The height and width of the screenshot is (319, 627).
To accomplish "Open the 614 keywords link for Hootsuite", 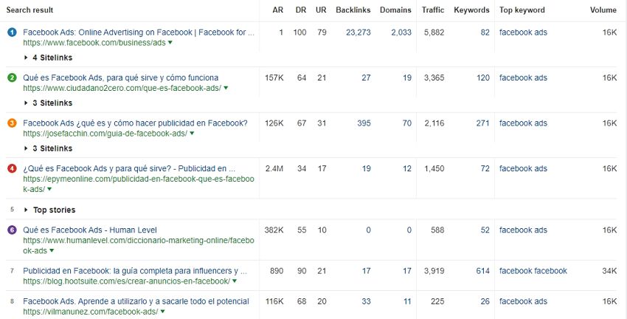I will (482, 271).
